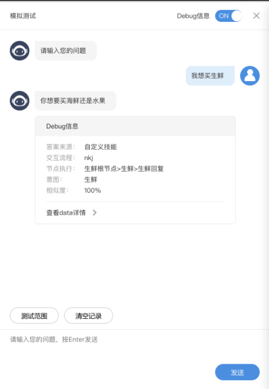This screenshot has height=389, width=269.
Task: Click the 100% similarity value
Action: coord(93,190)
